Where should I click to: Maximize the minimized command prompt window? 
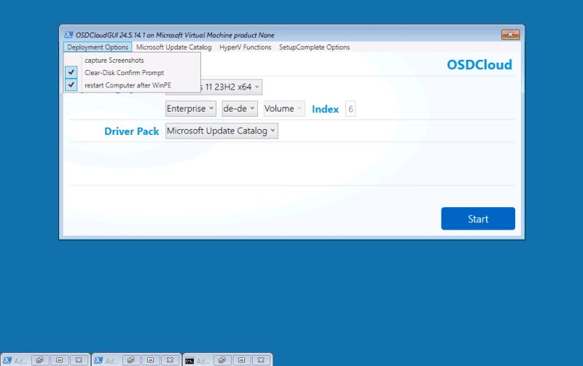click(x=241, y=360)
